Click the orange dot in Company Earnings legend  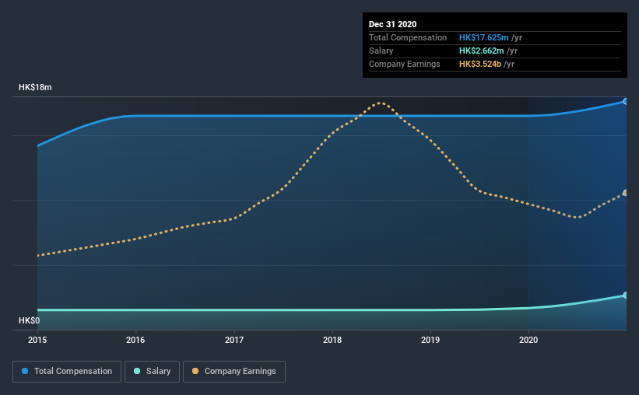coord(195,371)
